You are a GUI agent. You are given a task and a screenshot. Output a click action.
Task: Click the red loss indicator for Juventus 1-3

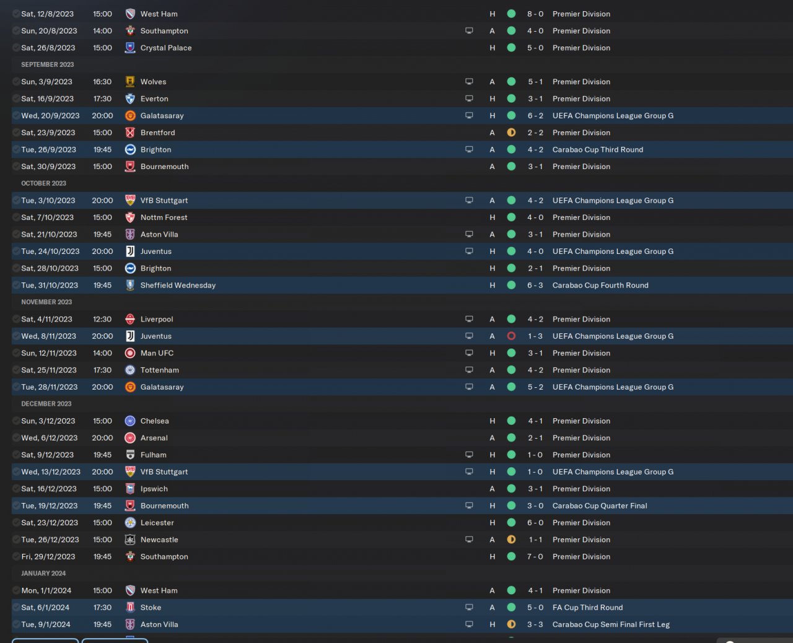tap(511, 336)
